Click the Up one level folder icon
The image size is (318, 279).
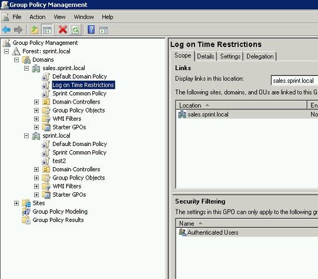(35, 30)
